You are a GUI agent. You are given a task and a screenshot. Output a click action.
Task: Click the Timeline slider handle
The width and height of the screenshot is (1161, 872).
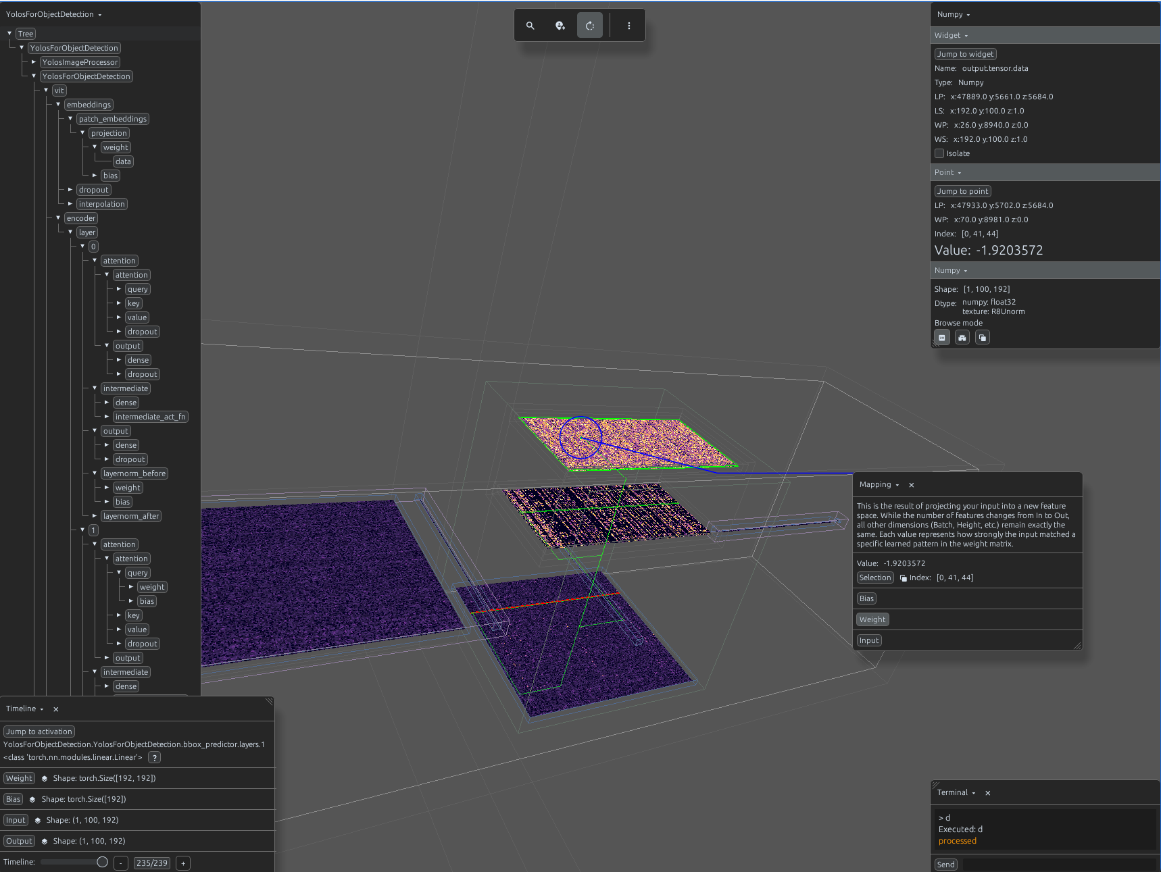(x=103, y=862)
